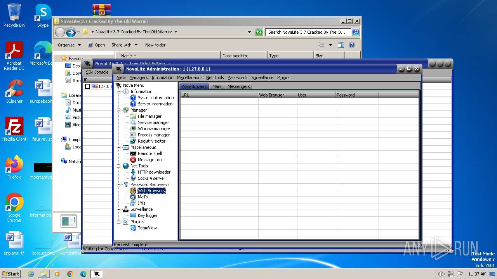
Task: Open Key logger icon
Action: click(133, 215)
